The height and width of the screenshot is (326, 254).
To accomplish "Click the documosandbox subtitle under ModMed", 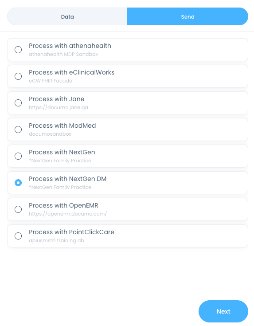I will click(x=50, y=134).
